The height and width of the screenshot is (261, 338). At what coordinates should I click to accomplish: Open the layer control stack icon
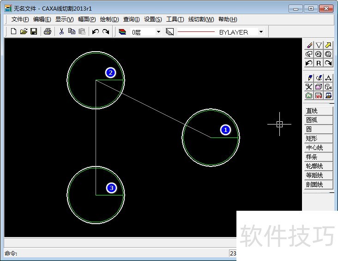(122, 32)
